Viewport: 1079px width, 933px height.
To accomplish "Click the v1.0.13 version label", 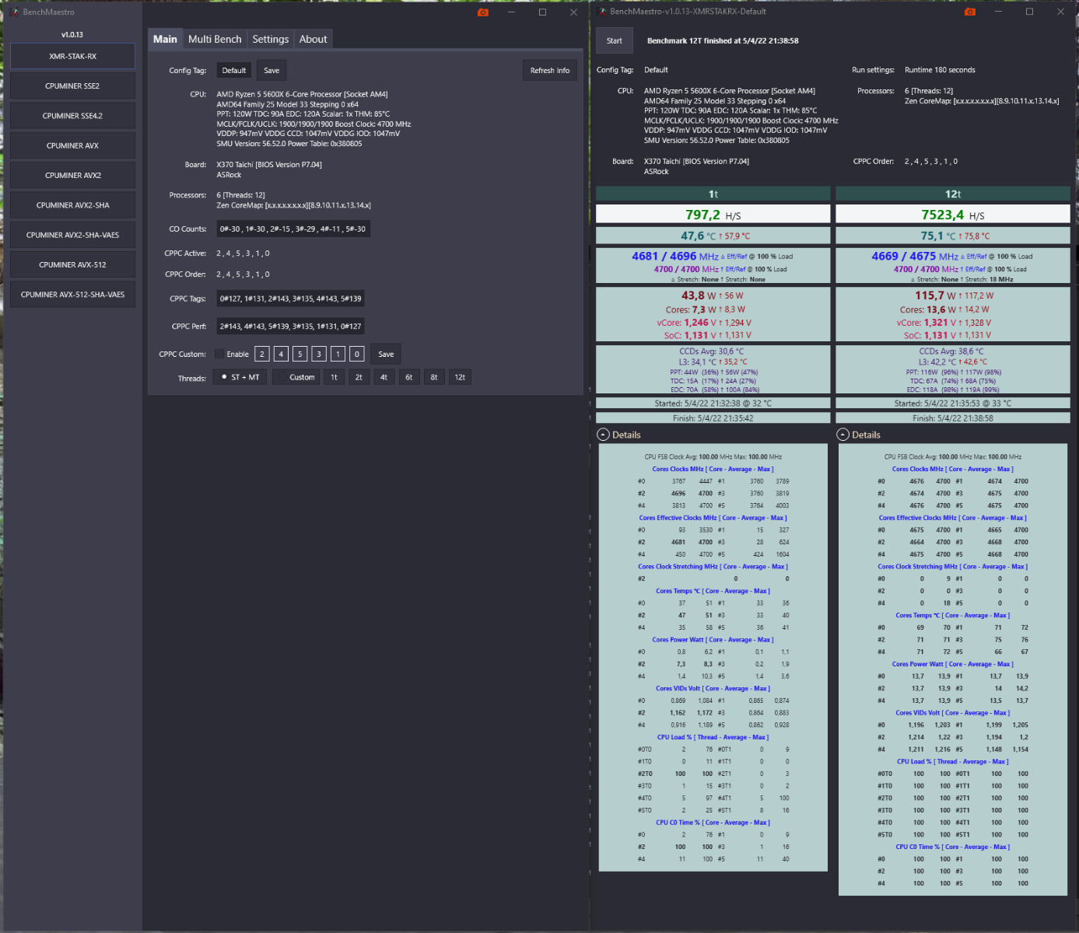I will coord(72,34).
